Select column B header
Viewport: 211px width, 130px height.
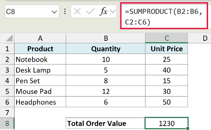point(106,38)
